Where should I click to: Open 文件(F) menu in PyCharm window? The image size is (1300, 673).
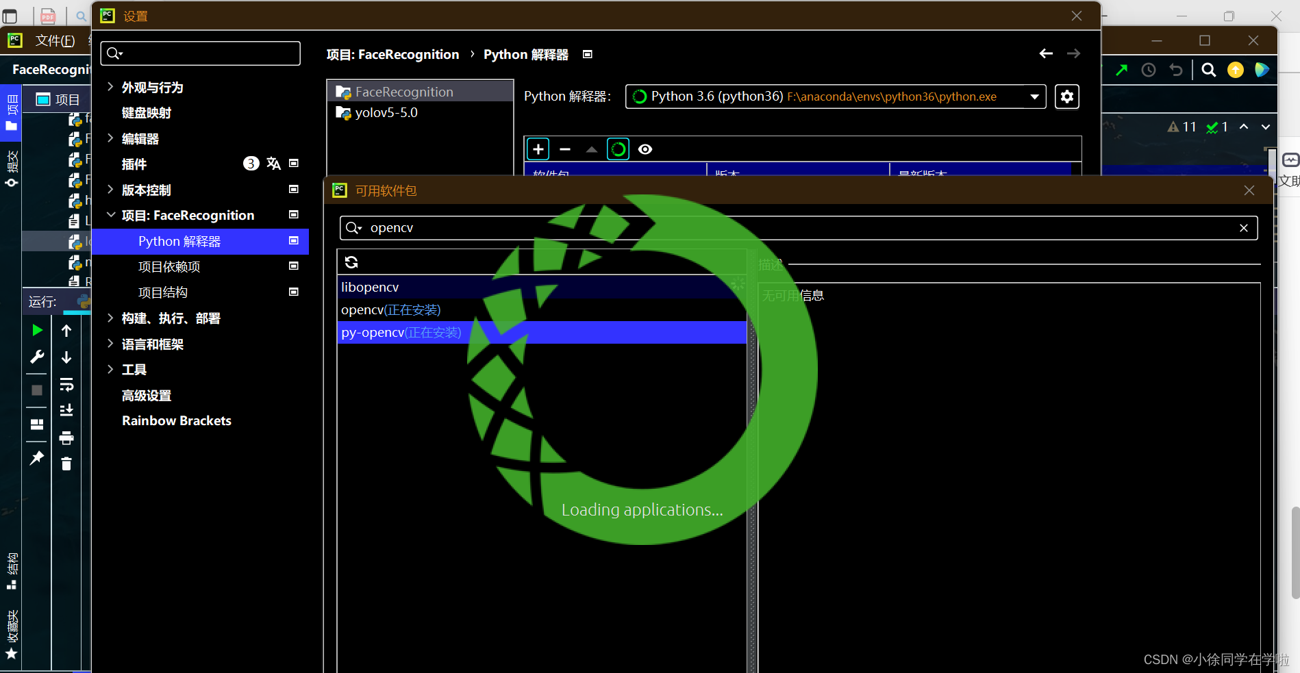coord(55,41)
